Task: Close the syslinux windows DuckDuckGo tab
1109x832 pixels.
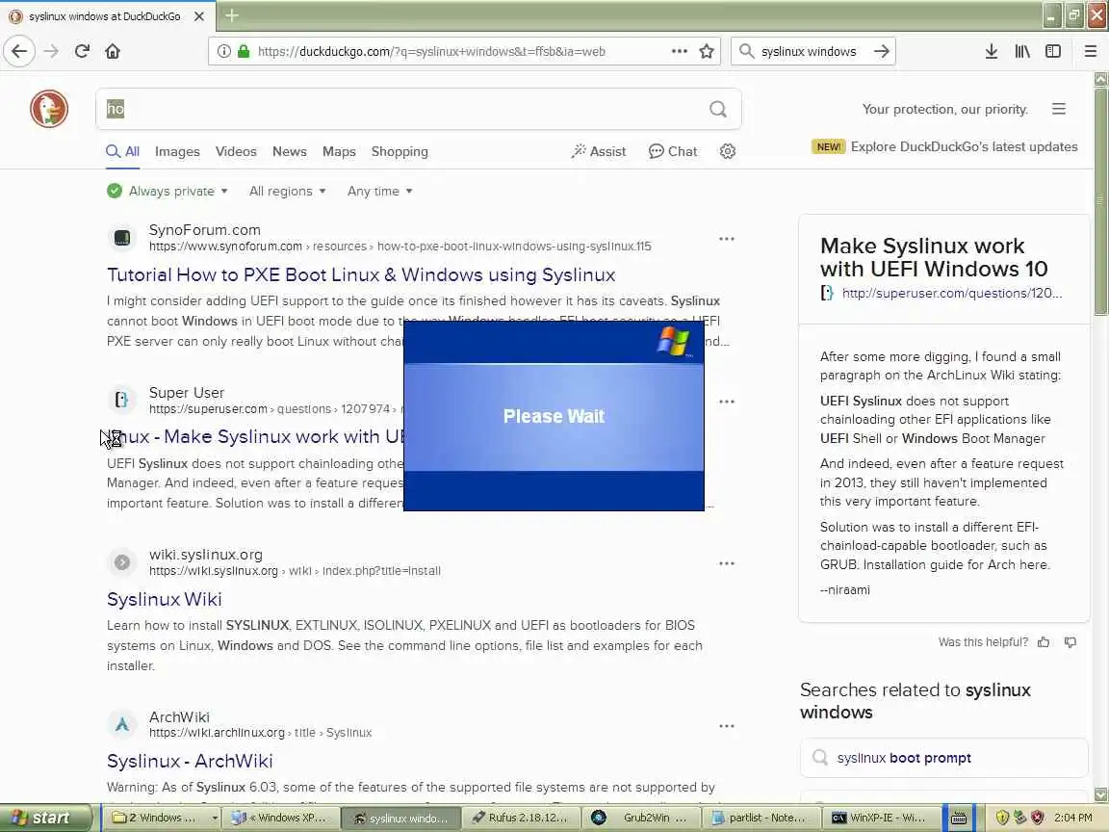Action: [x=199, y=15]
